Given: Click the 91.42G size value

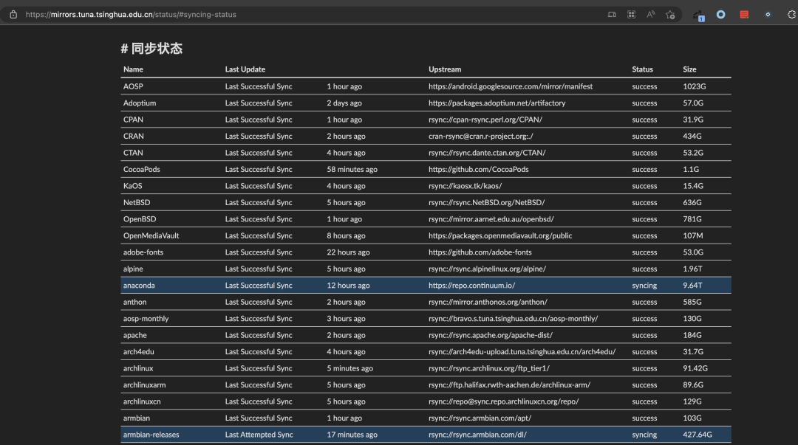Looking at the screenshot, I should [x=695, y=368].
